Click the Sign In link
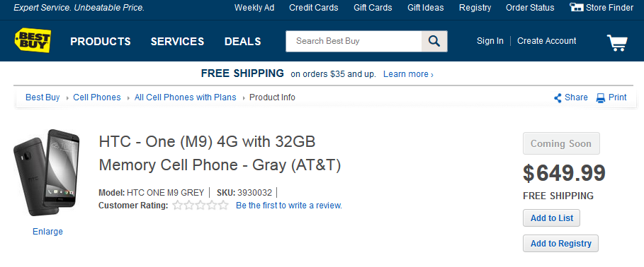 coord(490,41)
